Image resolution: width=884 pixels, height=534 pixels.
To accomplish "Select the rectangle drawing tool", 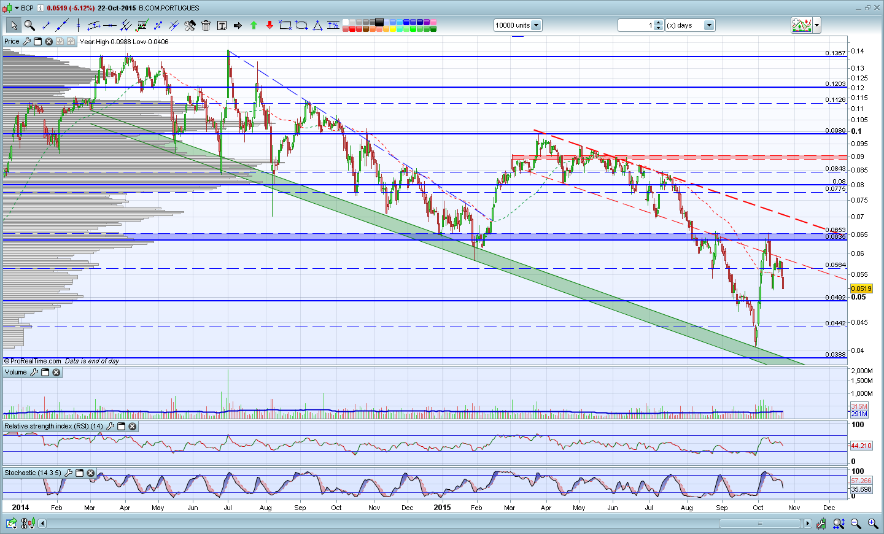I will click(x=285, y=25).
